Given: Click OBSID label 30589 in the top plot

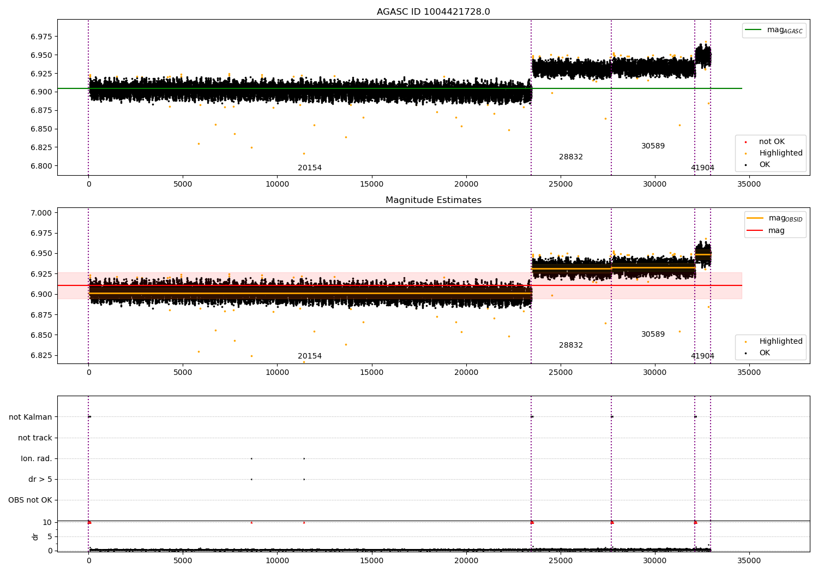Looking at the screenshot, I should tap(653, 146).
